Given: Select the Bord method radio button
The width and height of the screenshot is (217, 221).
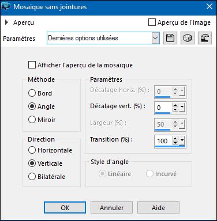Looking at the screenshot, I should pyautogui.click(x=32, y=93).
